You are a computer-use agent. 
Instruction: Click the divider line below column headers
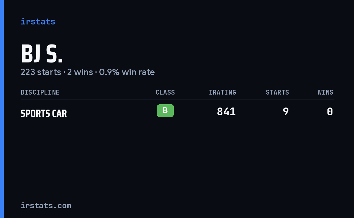[x=177, y=99]
